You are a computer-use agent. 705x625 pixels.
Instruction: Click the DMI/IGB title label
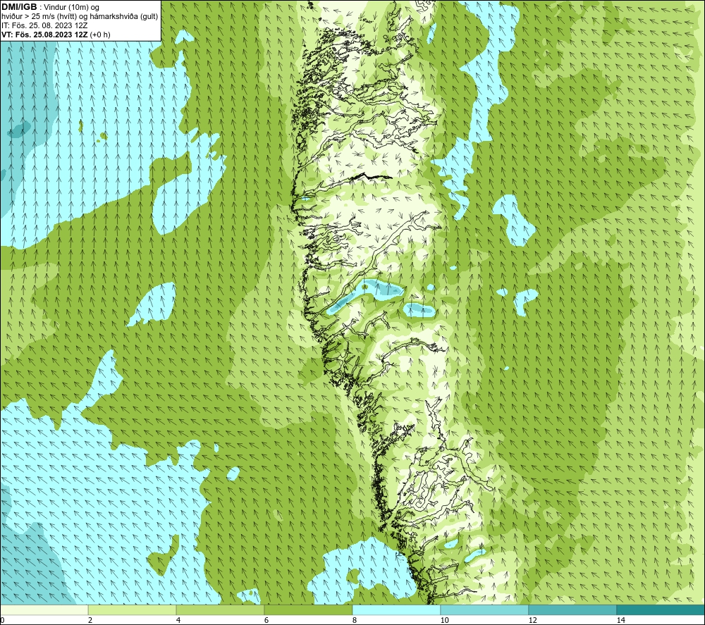(19, 7)
